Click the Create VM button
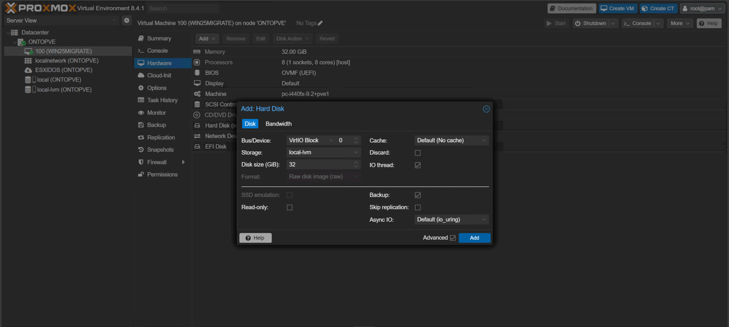The height and width of the screenshot is (327, 729). pos(617,8)
